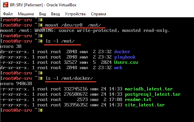194x122 pixels.
Task: Click the postgresql_latest.tar file name
Action: click(153, 94)
